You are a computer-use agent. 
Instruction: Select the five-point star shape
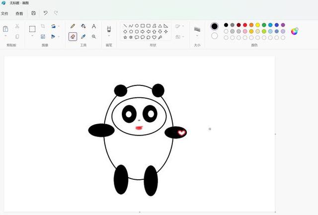coord(125,37)
